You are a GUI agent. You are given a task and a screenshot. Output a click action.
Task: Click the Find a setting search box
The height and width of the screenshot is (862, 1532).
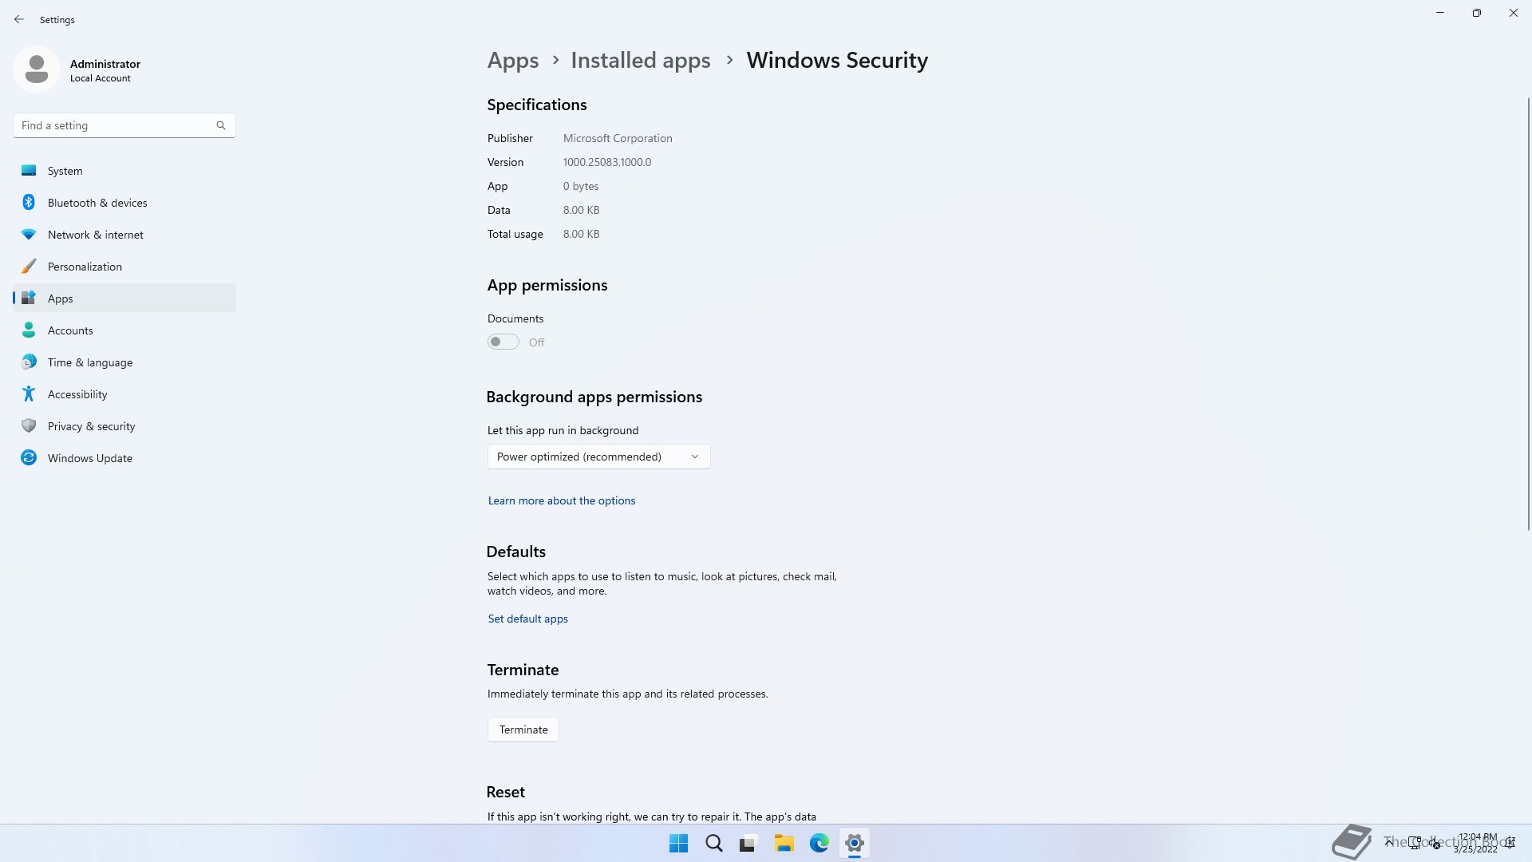pos(116,125)
